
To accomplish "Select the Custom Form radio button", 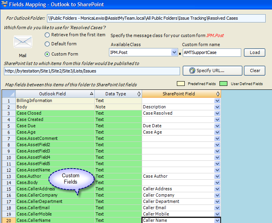I will pyautogui.click(x=47, y=54).
